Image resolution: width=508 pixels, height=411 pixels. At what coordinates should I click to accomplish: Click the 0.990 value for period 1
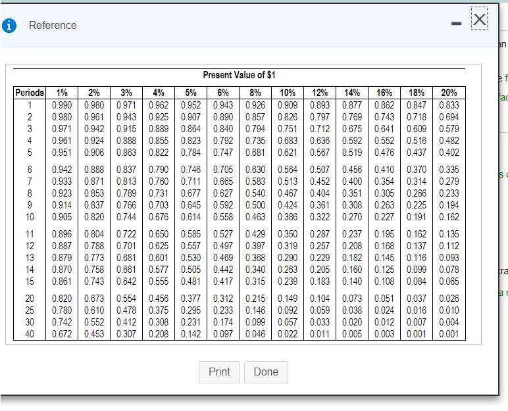click(62, 105)
